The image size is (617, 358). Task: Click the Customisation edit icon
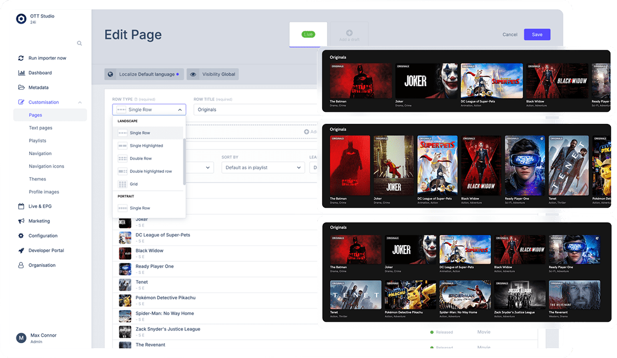(21, 102)
